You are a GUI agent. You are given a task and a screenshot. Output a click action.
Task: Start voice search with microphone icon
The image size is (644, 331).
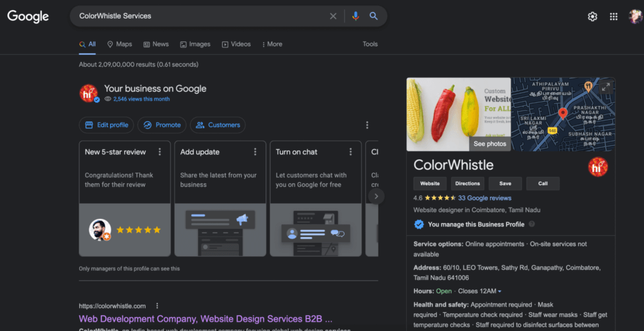[x=356, y=16]
